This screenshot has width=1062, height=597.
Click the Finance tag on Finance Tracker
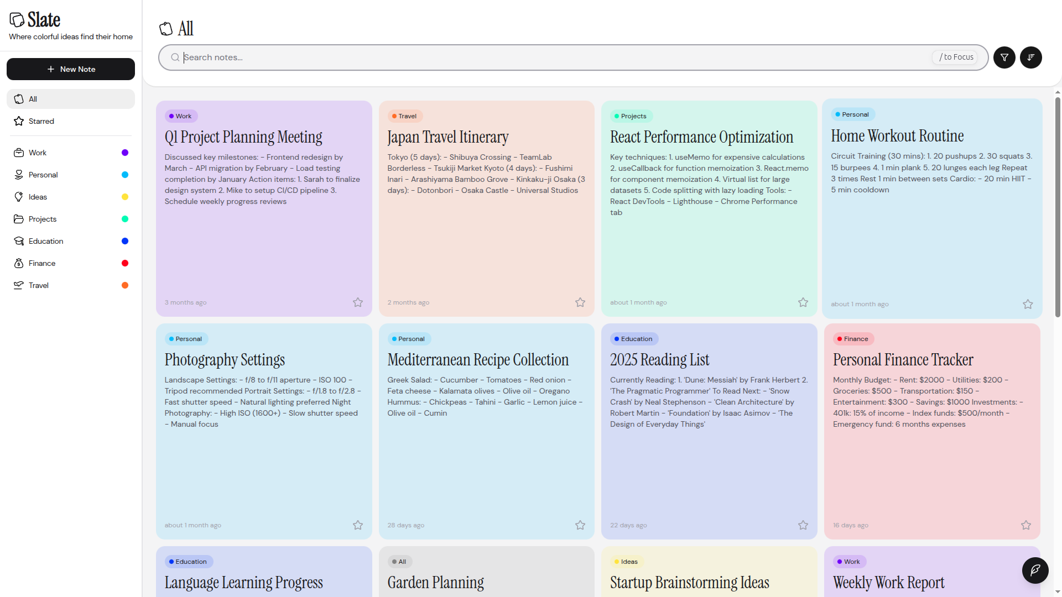[x=852, y=339]
